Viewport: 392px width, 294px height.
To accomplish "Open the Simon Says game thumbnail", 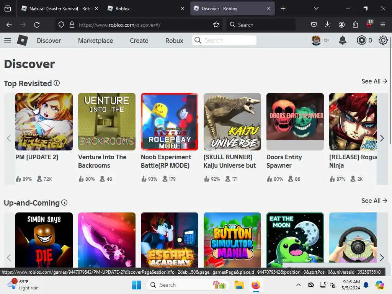I will point(44,240).
